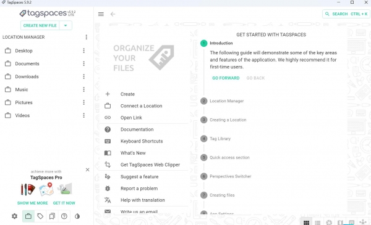Jump to step 1 Introduction in guide
Viewport: 371px width, 225px height.
point(216,43)
